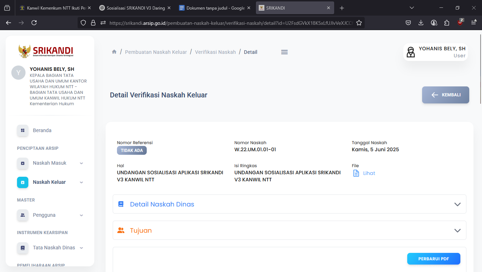Bookmark this page with star icon

359,23
